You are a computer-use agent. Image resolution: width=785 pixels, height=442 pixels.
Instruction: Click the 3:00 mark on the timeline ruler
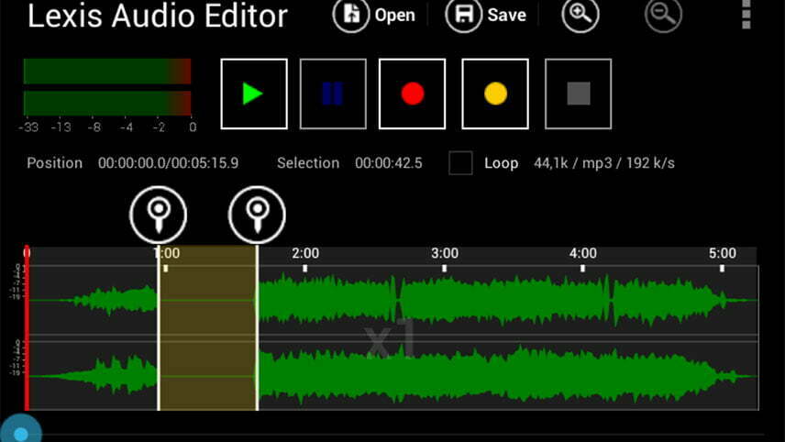[x=445, y=253]
